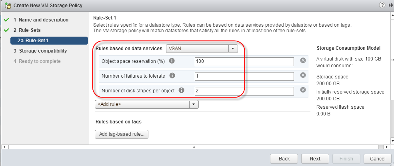Viewport: 394px width, 166px height.
Task: Click the VM Storage Policy icon in the title bar
Action: (x=7, y=5)
